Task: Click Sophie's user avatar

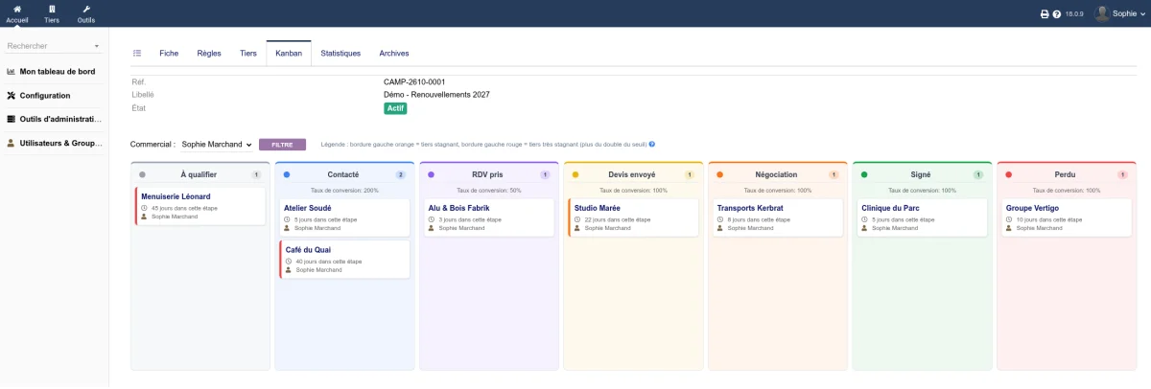Action: pos(1102,13)
